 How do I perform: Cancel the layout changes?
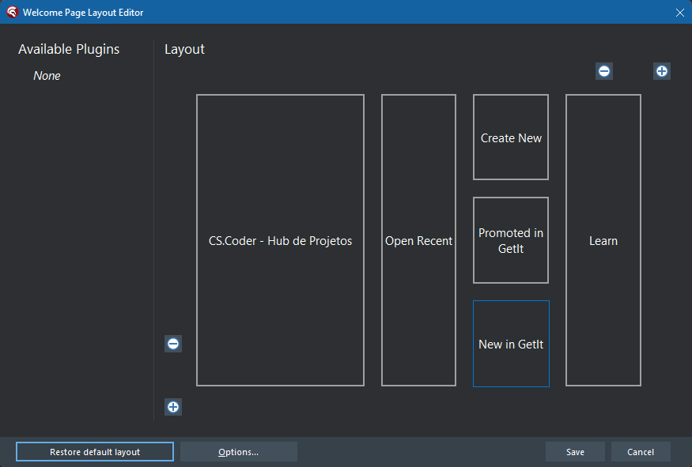pos(641,451)
